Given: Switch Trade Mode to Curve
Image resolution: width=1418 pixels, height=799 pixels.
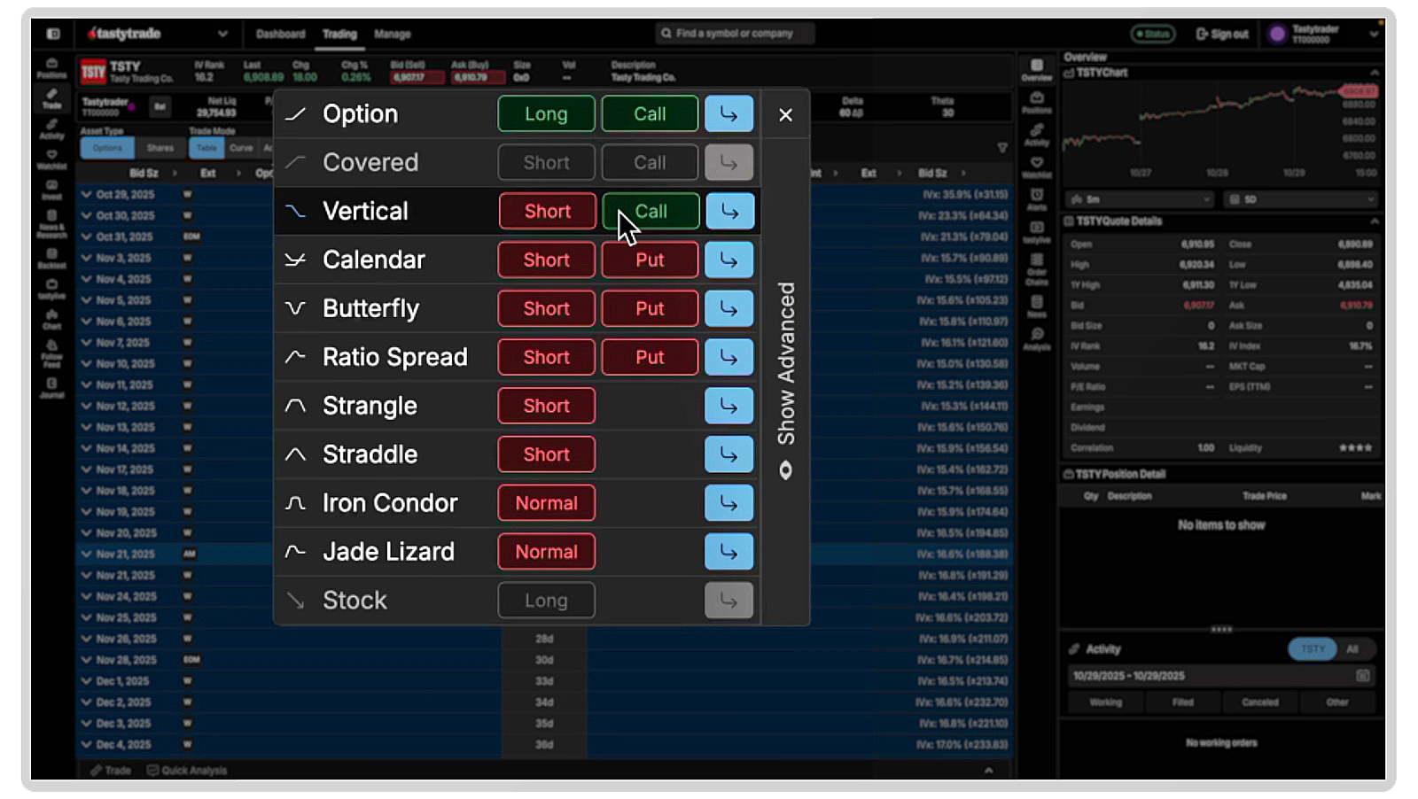Looking at the screenshot, I should point(240,148).
